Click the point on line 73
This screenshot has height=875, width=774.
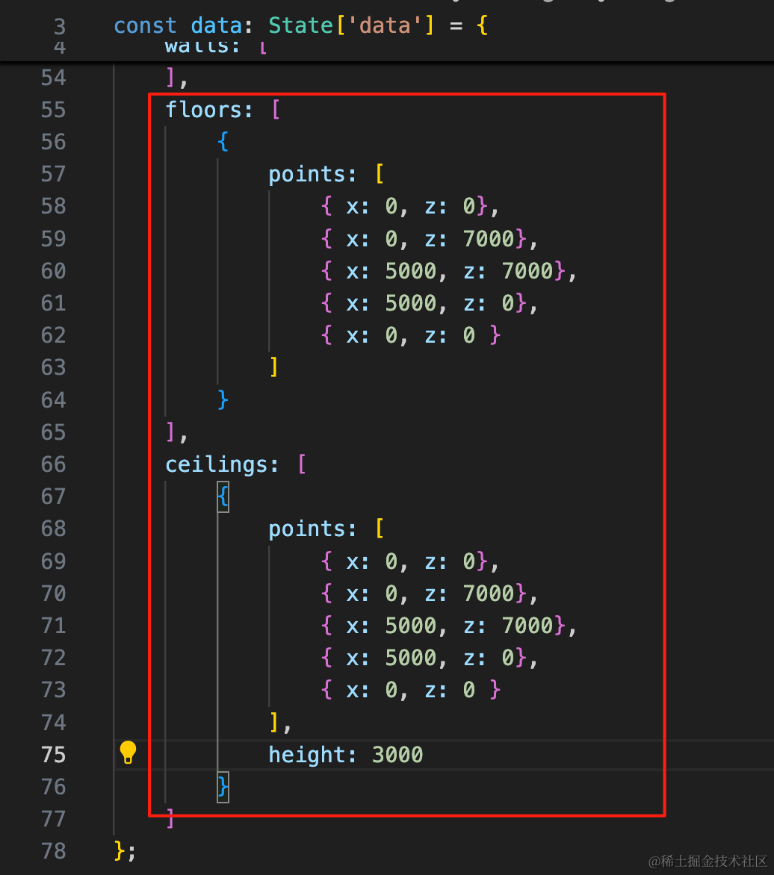(410, 691)
